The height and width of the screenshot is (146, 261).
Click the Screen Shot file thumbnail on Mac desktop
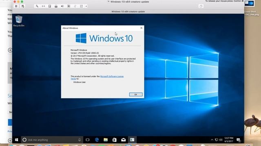[x=249, y=3]
